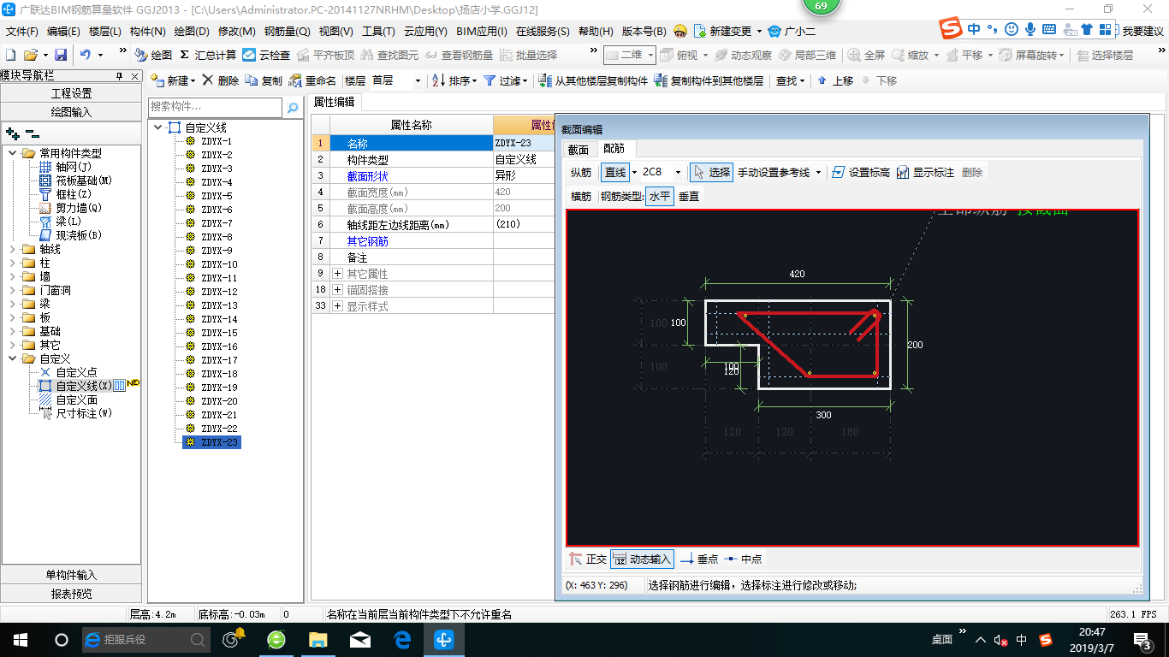
Task: Undo the last action
Action: click(86, 55)
